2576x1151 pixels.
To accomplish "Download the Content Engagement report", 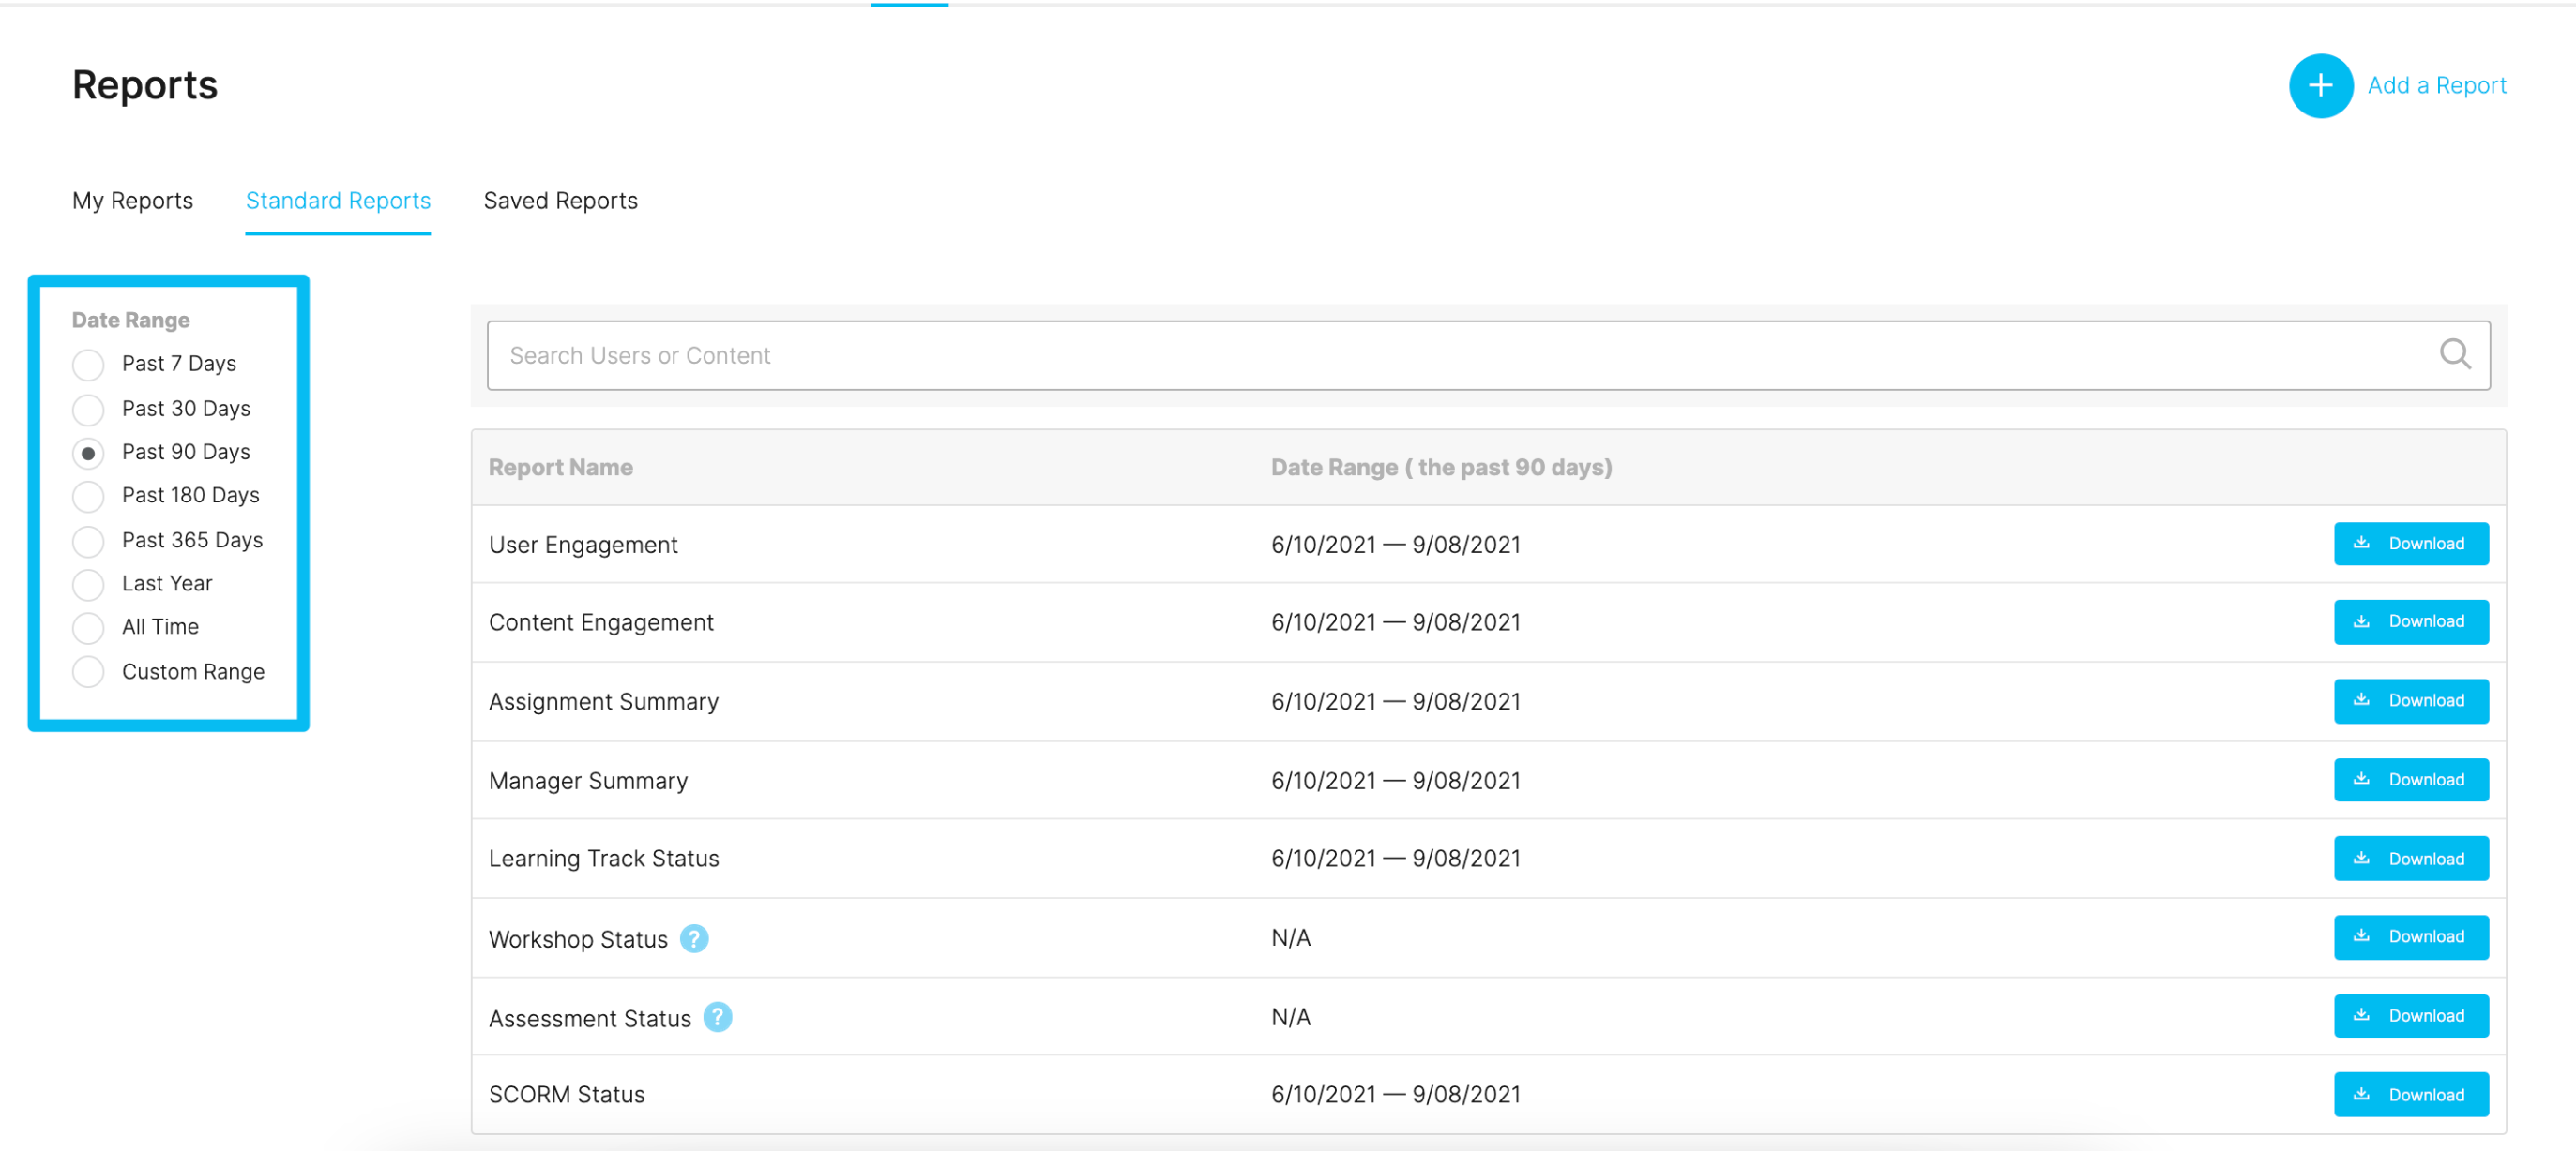I will [x=2410, y=621].
